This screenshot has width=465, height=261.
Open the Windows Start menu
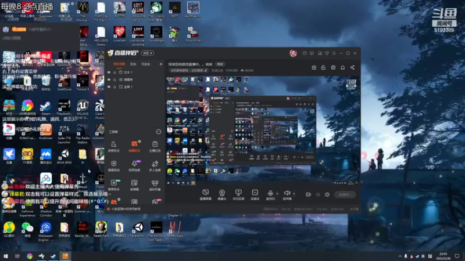click(x=5, y=256)
